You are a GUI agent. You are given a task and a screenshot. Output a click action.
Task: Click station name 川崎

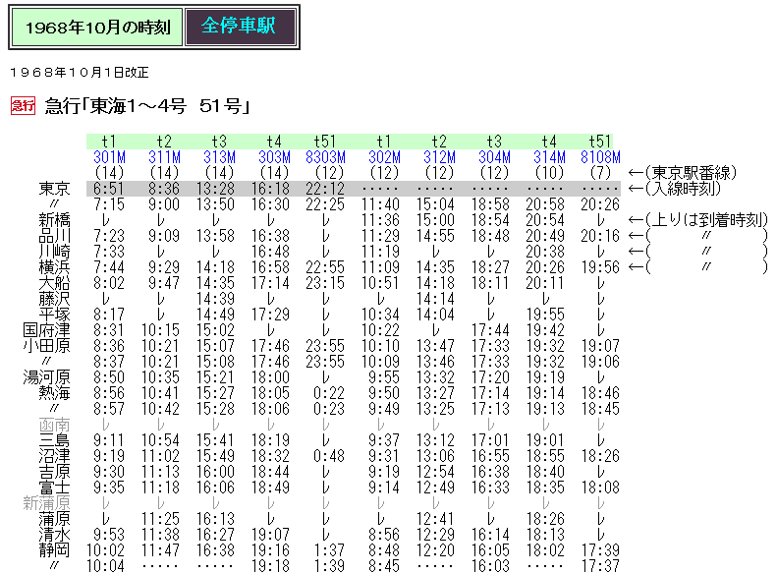point(54,252)
